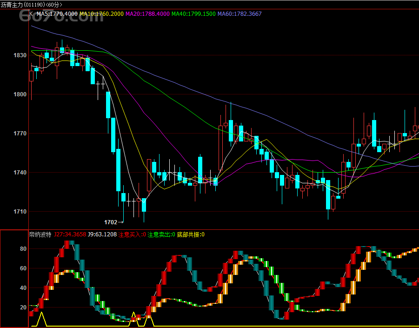This screenshot has width=419, height=328.
Task: Click the green 注意卖出:0 signal label
Action: tap(161, 234)
